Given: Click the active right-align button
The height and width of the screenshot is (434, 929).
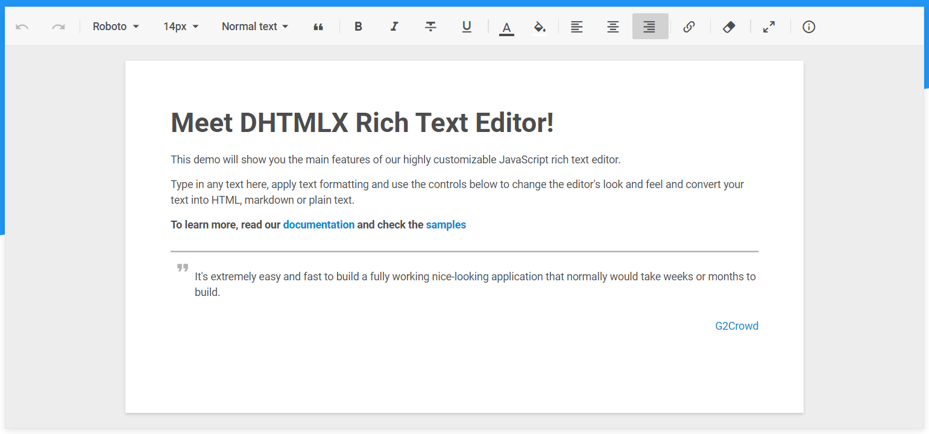Looking at the screenshot, I should (x=650, y=27).
